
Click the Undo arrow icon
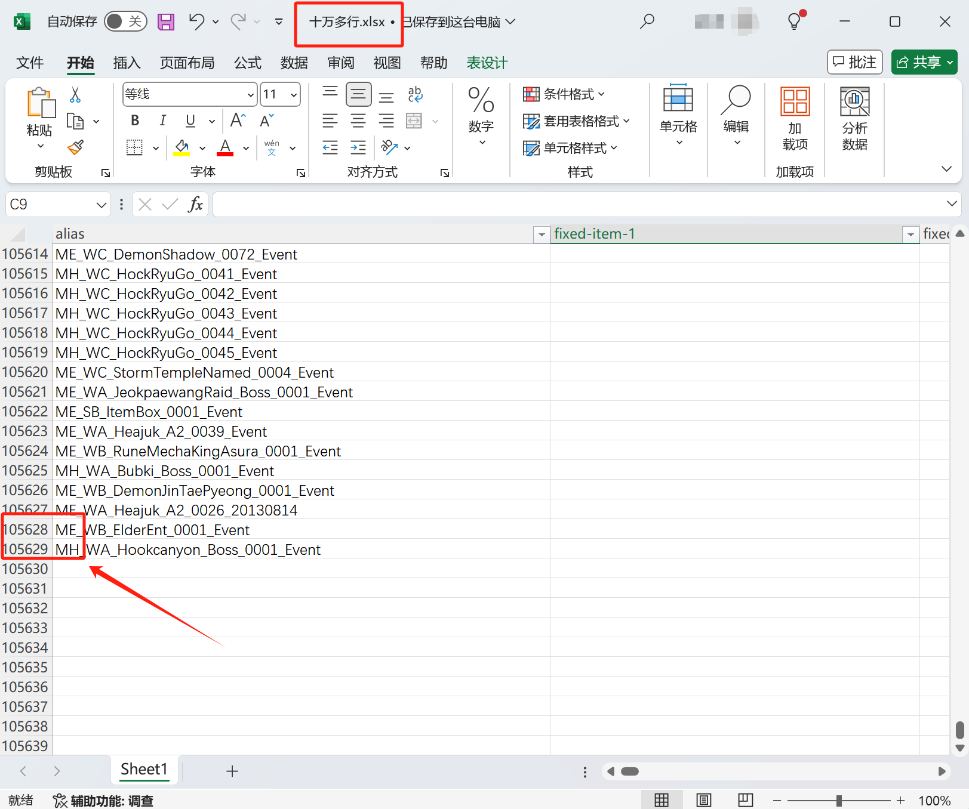pyautogui.click(x=196, y=22)
